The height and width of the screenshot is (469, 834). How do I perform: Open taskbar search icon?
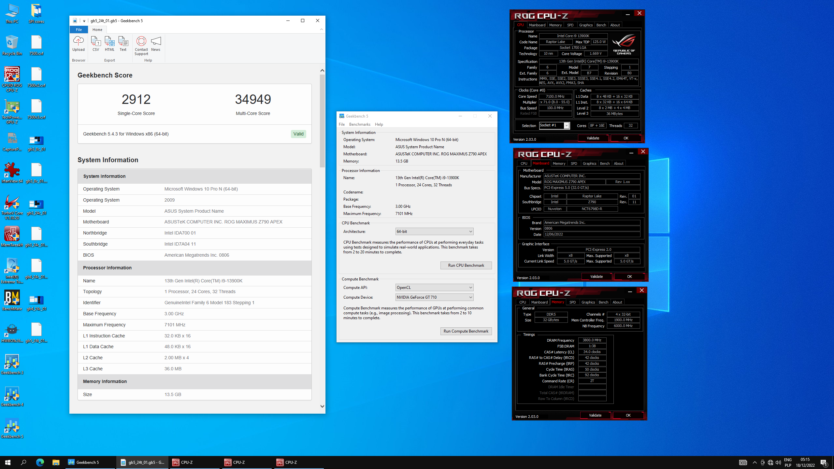tap(23, 462)
